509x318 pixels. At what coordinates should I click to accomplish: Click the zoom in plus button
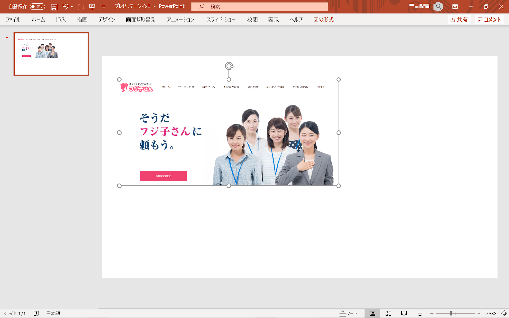click(x=479, y=314)
